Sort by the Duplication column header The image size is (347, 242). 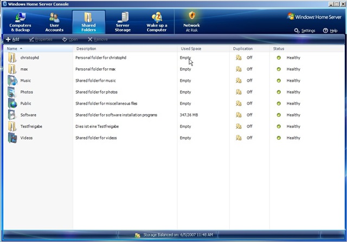[250, 49]
